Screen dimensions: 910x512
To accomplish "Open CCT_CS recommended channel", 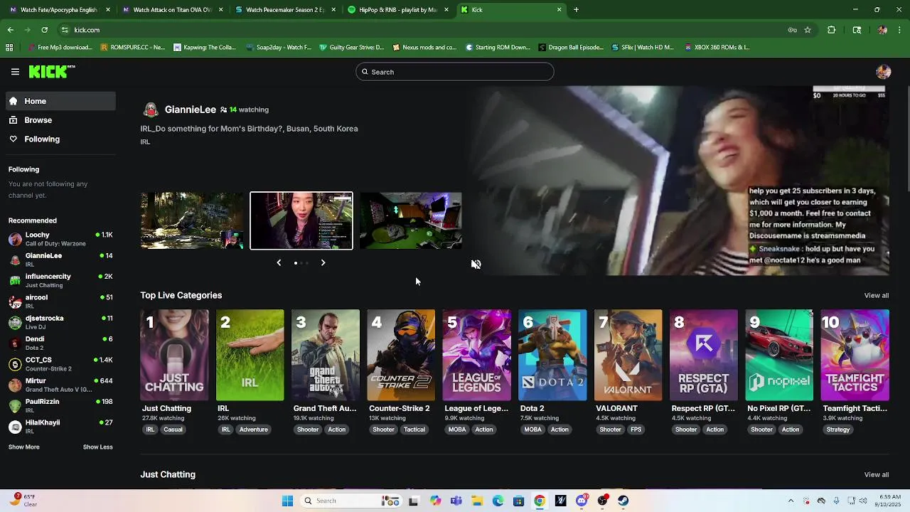I will pos(60,364).
